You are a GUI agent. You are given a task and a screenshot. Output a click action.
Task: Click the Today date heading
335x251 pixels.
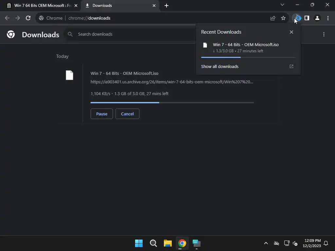tap(62, 56)
